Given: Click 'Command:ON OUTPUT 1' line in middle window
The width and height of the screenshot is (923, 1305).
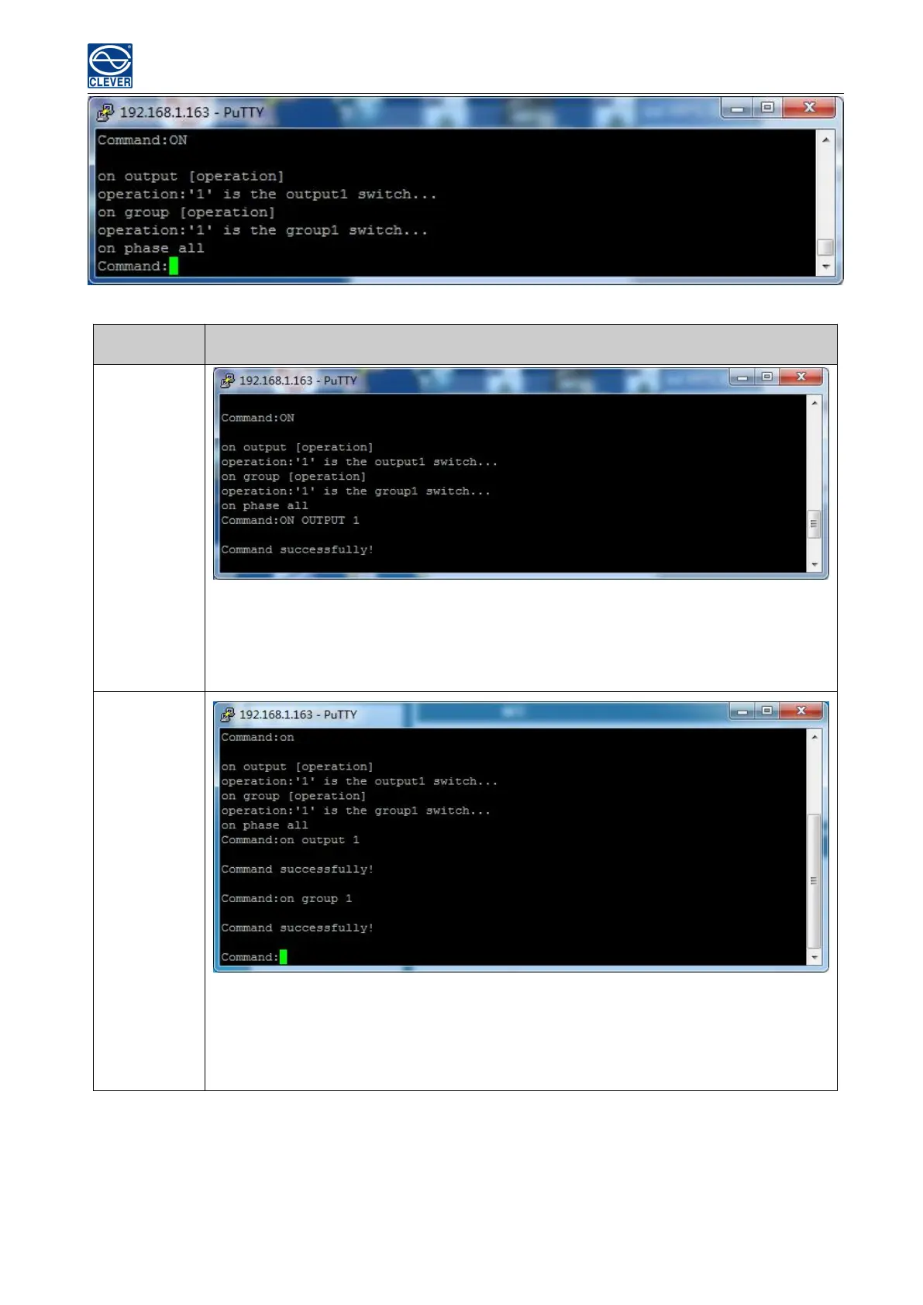Looking at the screenshot, I should point(291,520).
